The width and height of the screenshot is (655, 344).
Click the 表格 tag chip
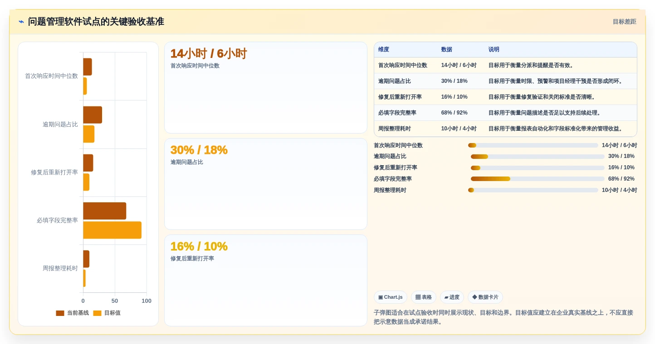[424, 297]
